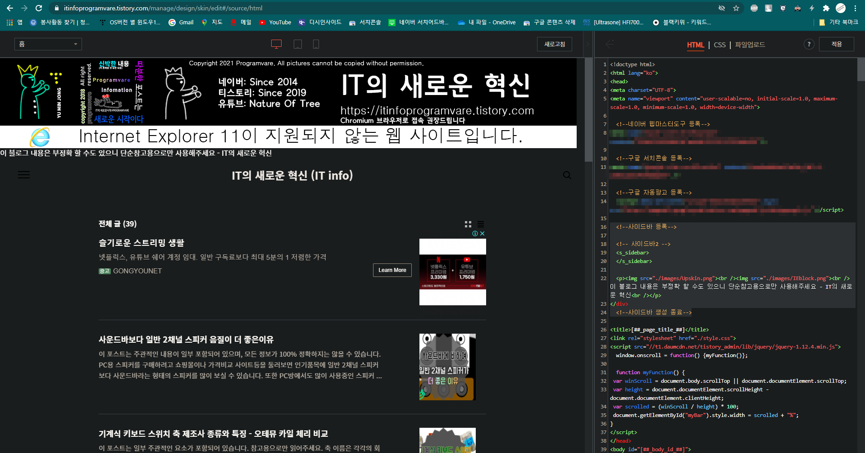865x453 pixels.
Task: Open the Gmail bookmark
Action: point(181,22)
